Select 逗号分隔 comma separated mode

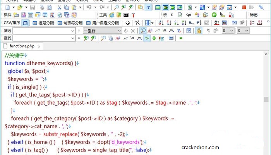pos(43,23)
